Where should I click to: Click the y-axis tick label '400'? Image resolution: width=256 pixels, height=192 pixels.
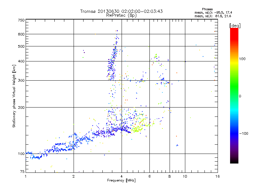(x=21, y=61)
